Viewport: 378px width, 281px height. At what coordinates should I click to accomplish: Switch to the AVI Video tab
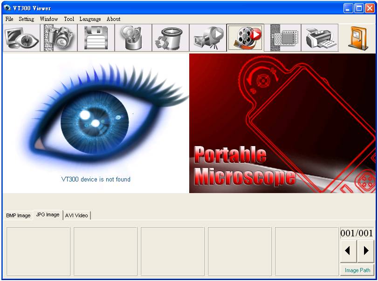tap(76, 215)
